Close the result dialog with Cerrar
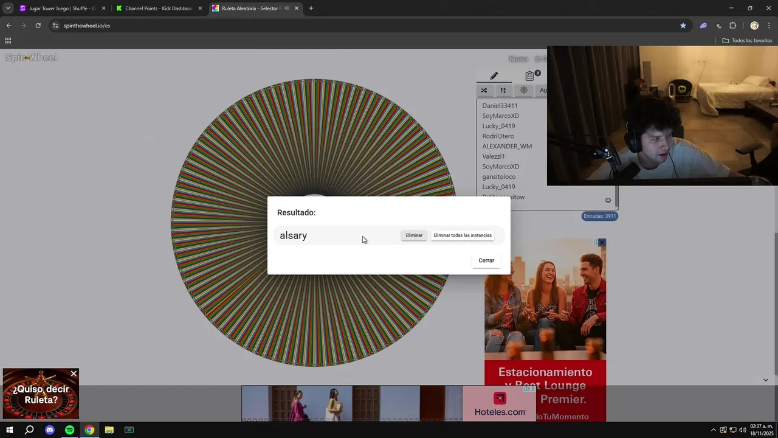 point(486,260)
